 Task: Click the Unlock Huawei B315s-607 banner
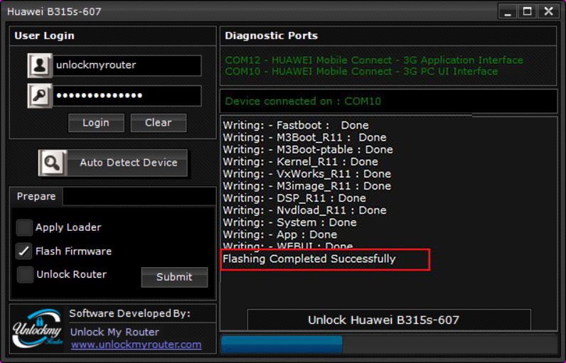click(389, 320)
